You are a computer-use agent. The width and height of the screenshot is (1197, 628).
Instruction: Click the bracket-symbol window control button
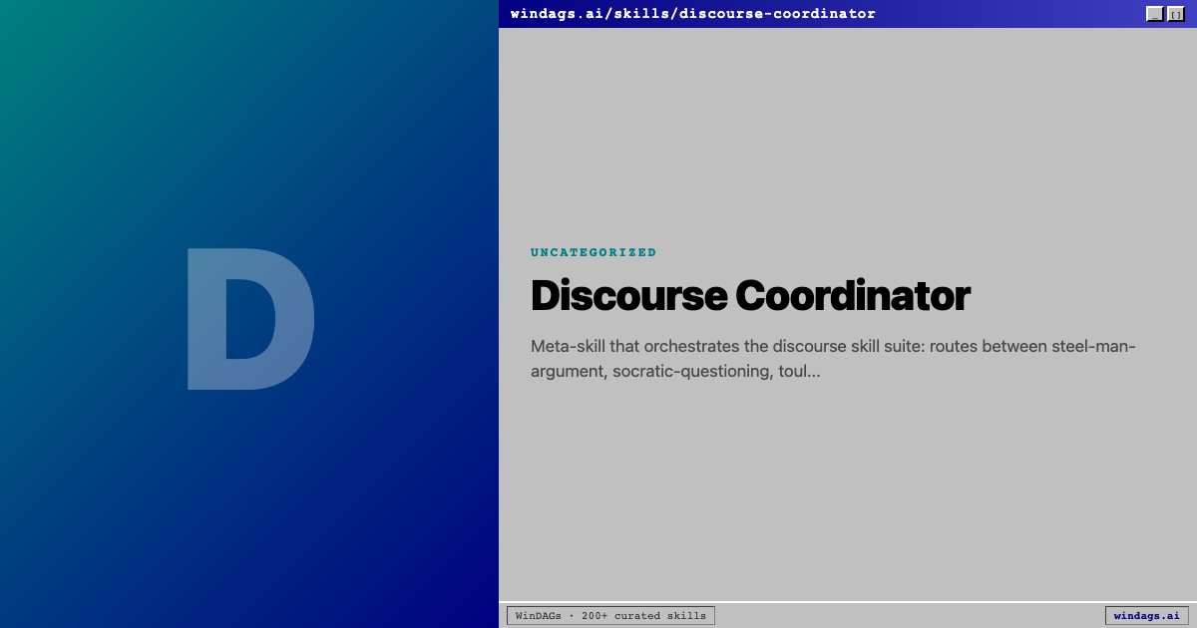point(1175,13)
